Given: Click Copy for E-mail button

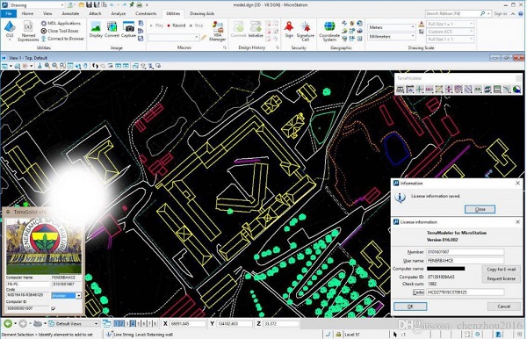Looking at the screenshot, I should [502, 269].
